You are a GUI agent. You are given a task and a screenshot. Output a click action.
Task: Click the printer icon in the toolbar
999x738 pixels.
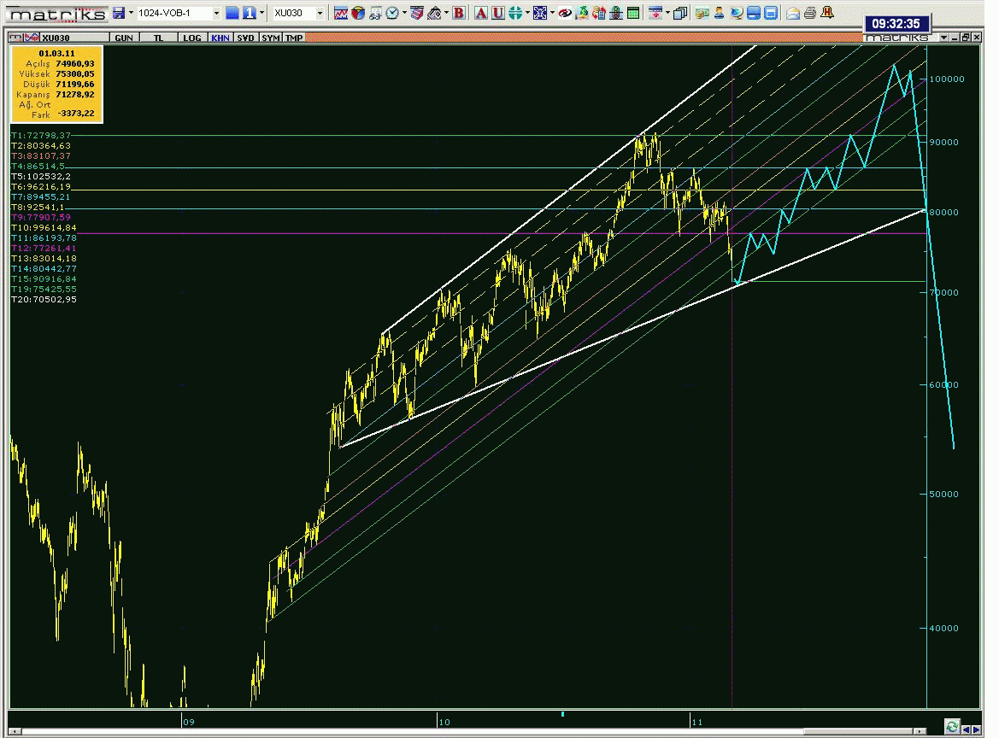coord(809,13)
